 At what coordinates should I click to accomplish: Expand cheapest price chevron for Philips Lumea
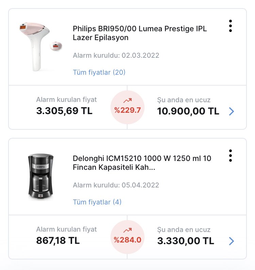tap(232, 111)
